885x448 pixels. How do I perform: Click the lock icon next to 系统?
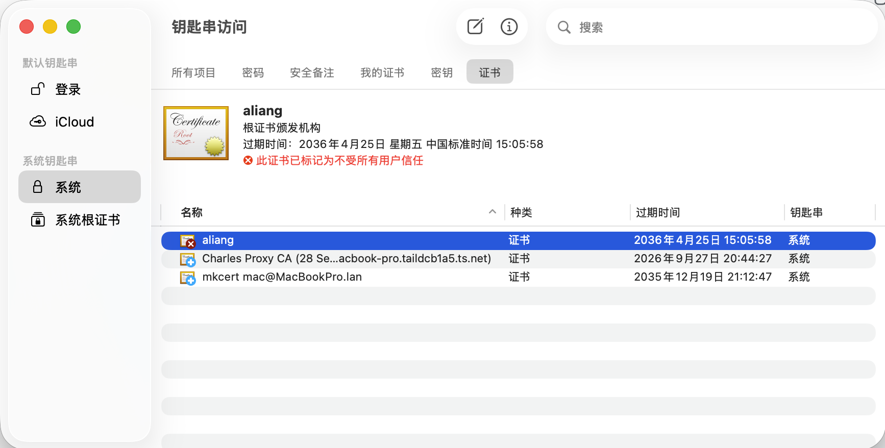38,187
